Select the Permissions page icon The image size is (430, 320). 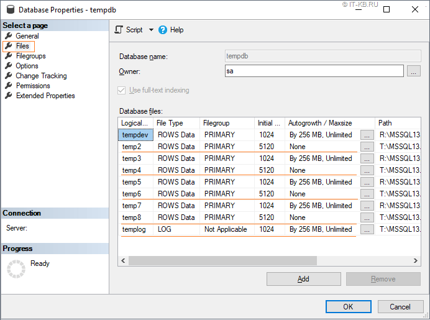click(8, 86)
